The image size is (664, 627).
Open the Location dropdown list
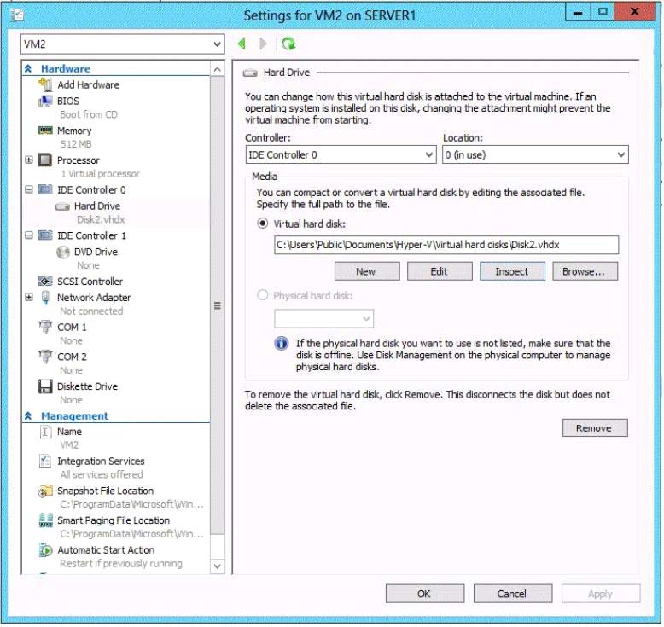[535, 155]
